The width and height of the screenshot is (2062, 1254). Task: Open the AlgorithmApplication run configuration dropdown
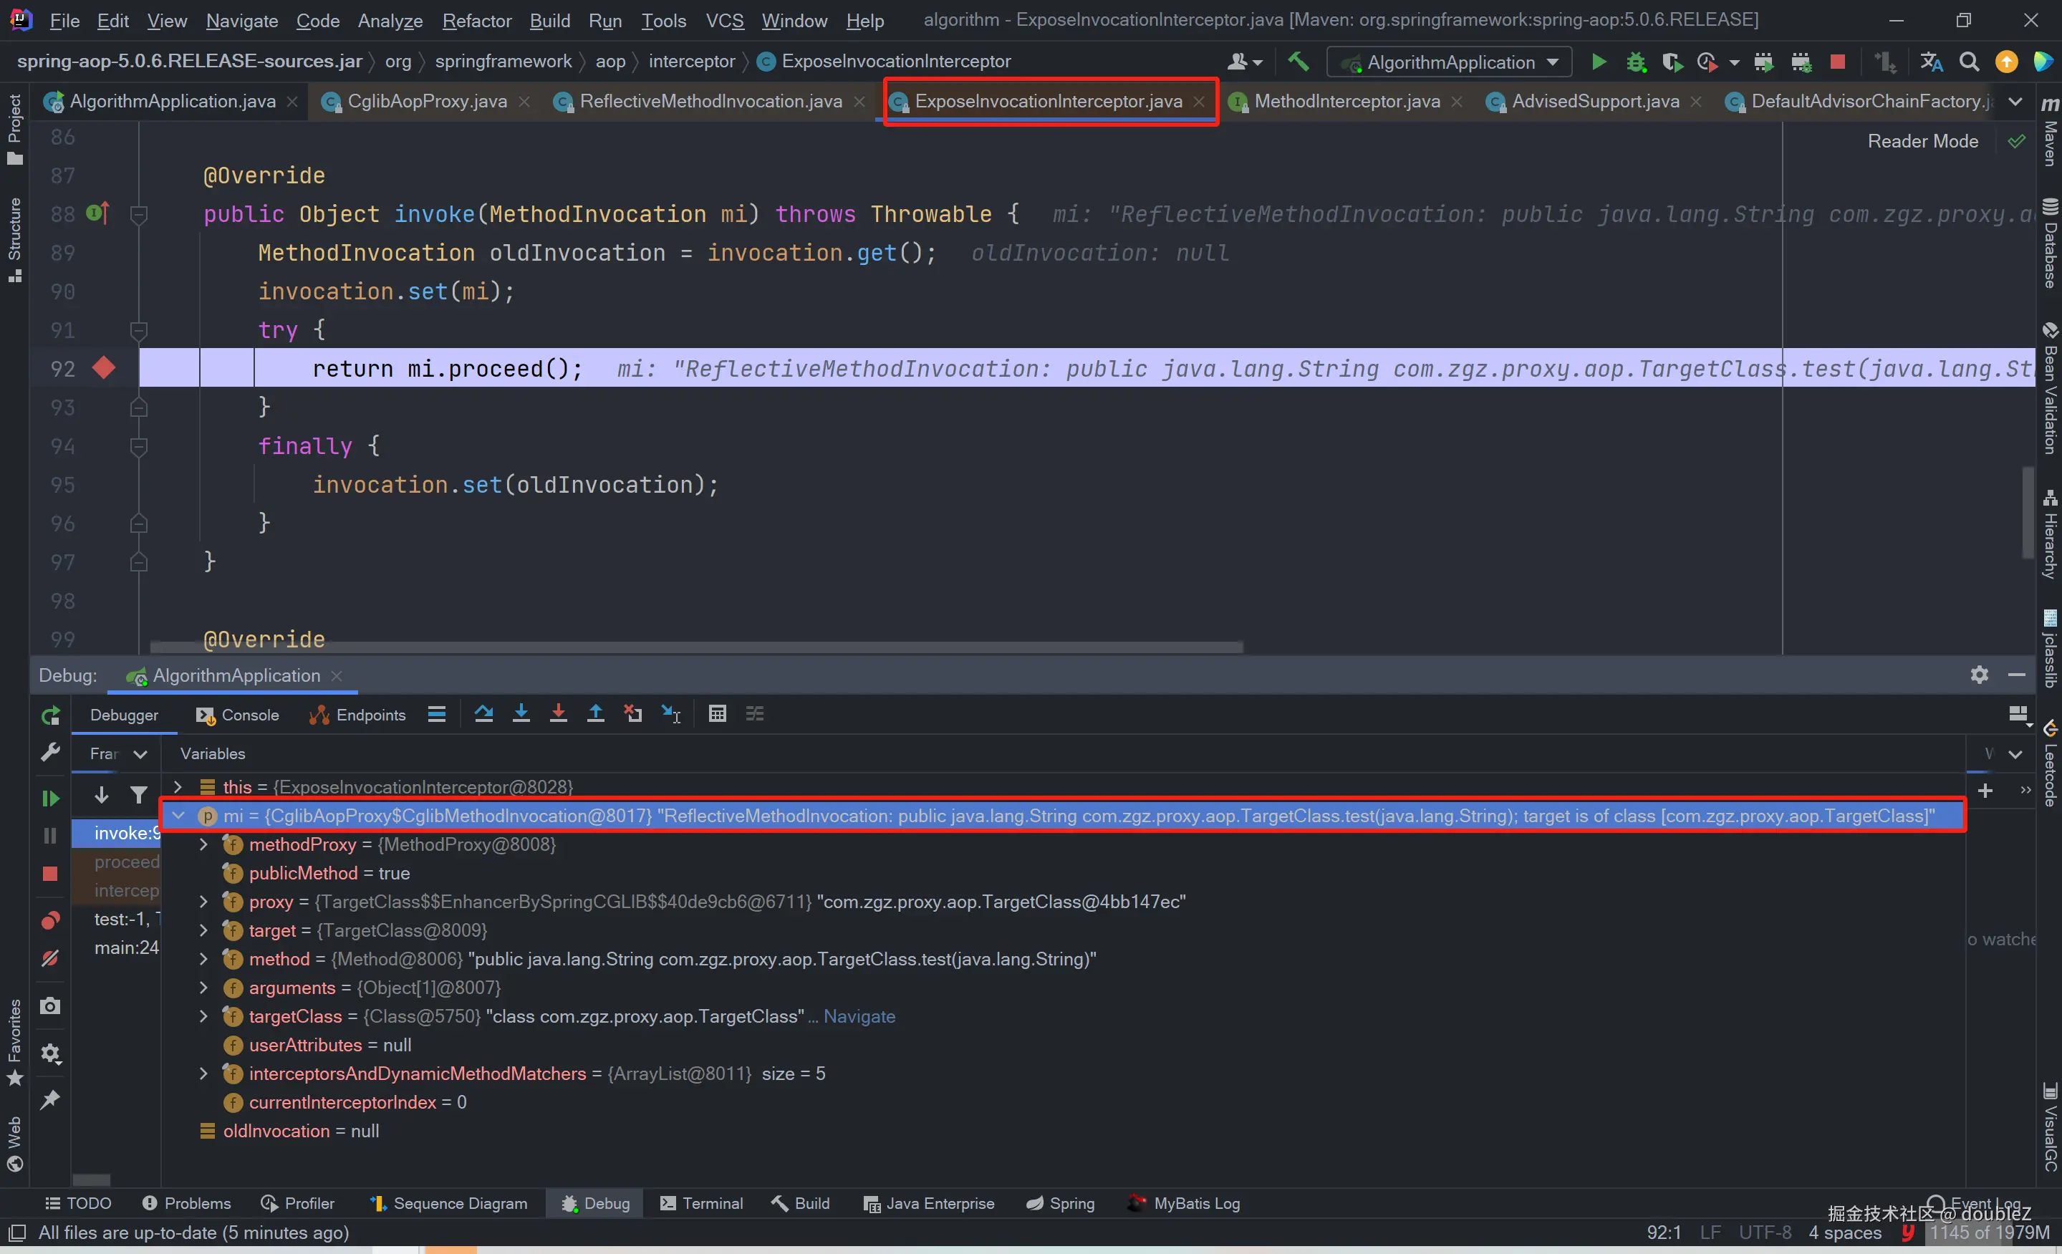[x=1452, y=62]
